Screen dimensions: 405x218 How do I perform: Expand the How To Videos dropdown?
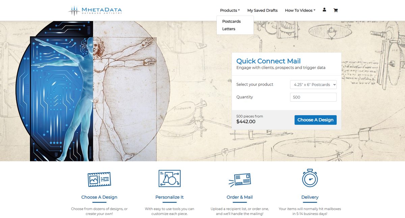(300, 10)
